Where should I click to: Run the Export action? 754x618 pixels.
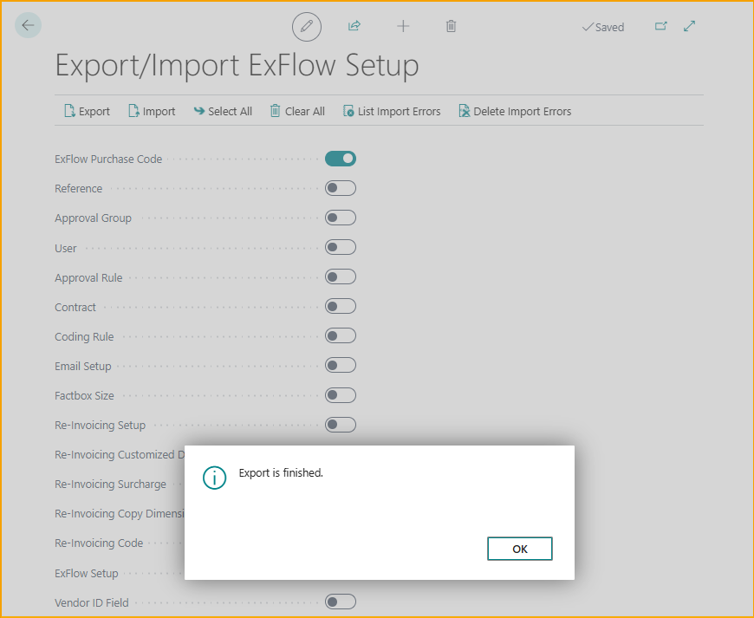[86, 111]
